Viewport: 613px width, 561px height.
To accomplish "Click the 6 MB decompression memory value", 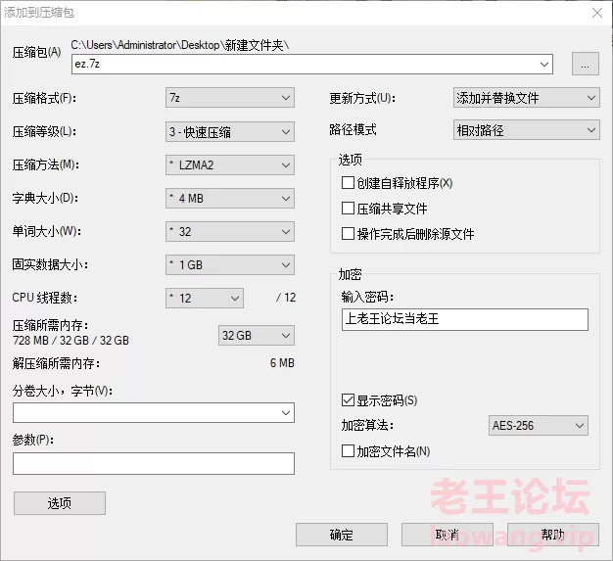I will point(282,363).
